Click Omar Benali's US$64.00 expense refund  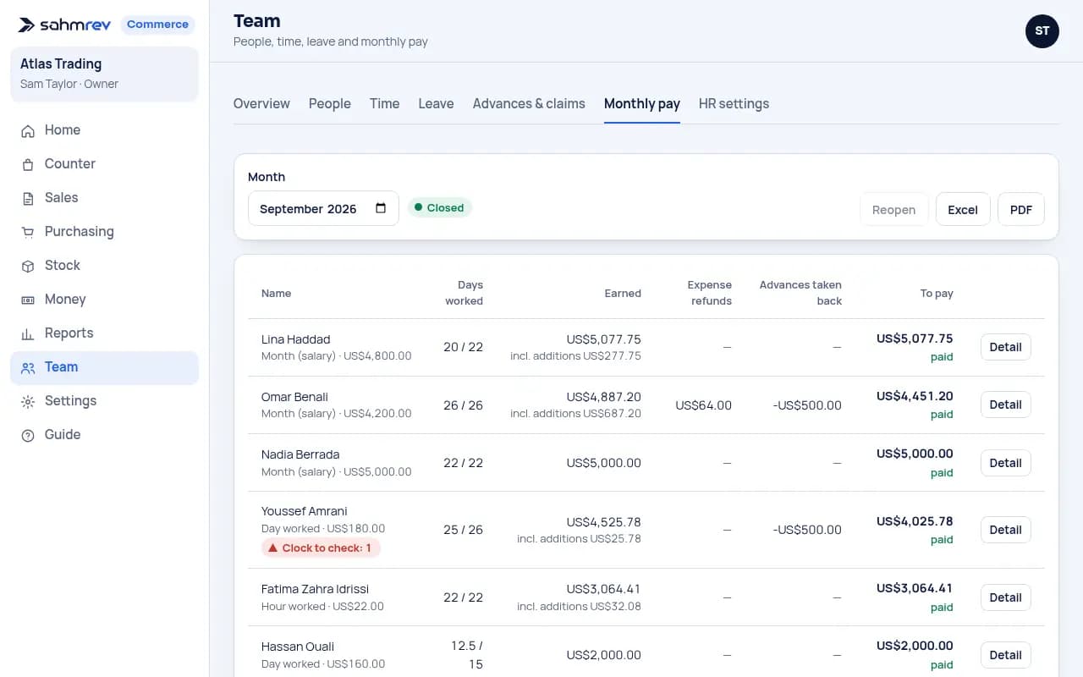point(704,405)
